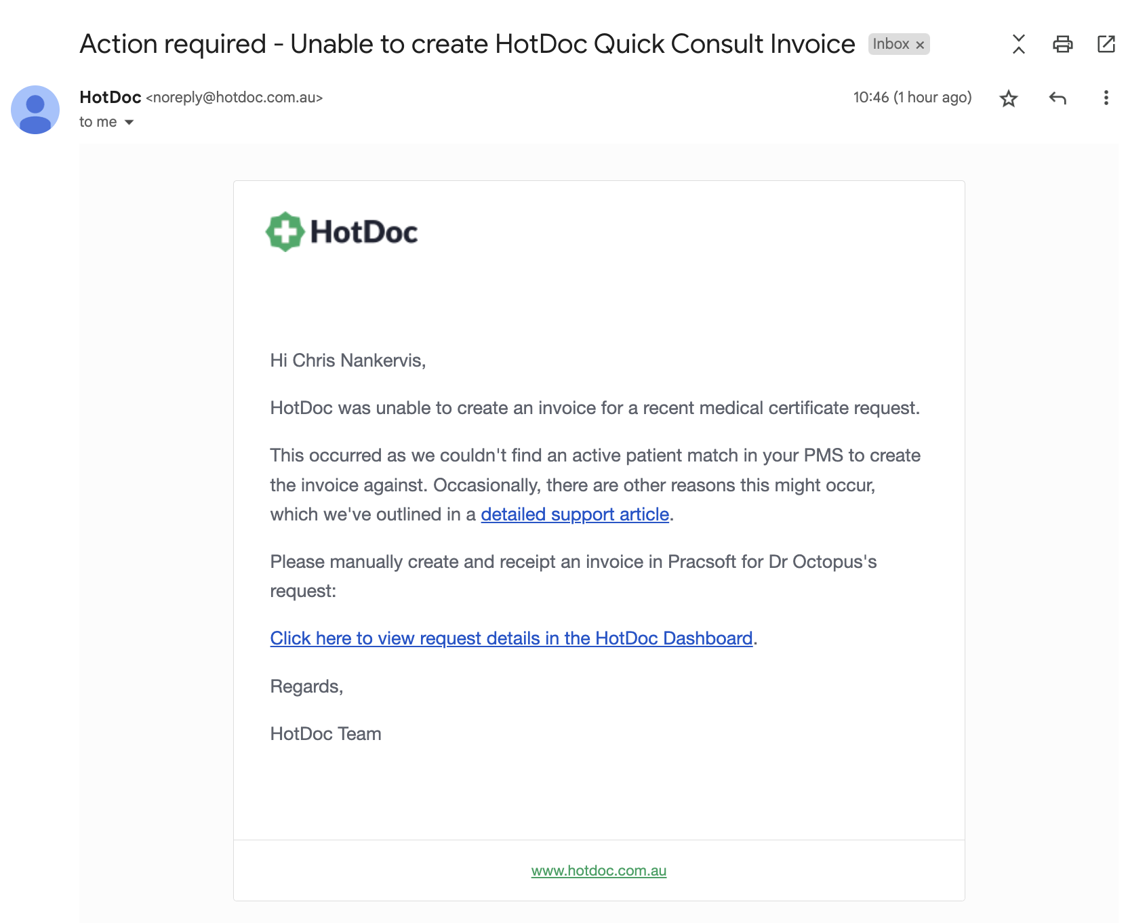The width and height of the screenshot is (1147, 923).
Task: Click the email subject line heading
Action: tap(467, 44)
